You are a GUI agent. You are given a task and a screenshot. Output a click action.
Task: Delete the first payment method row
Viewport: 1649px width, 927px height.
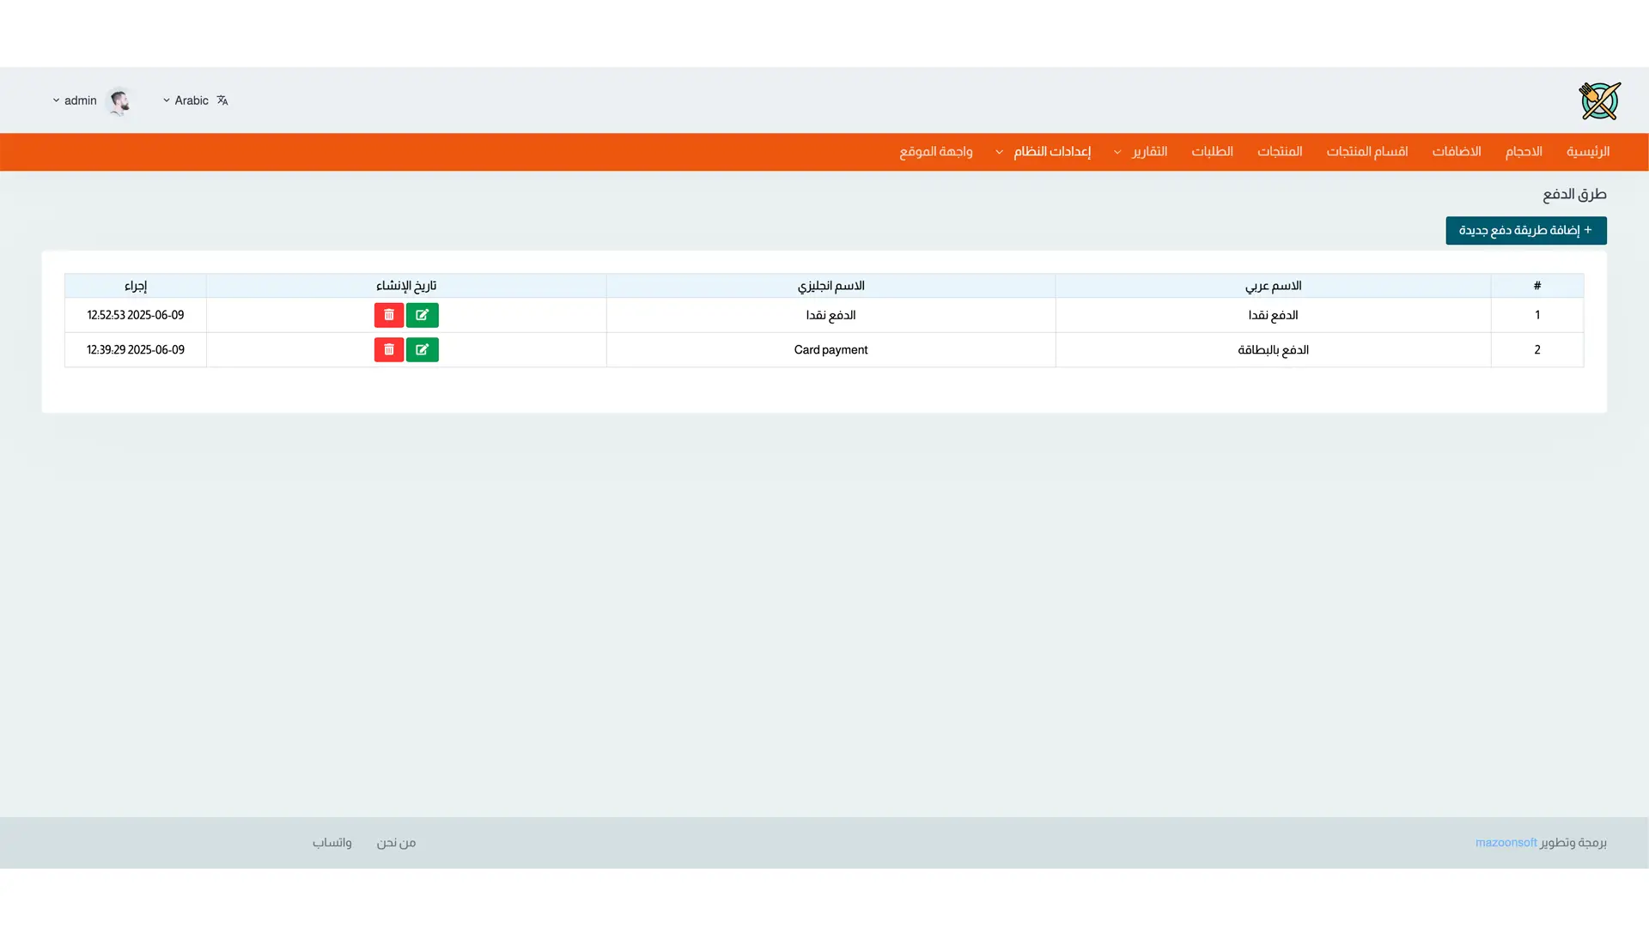pos(388,315)
